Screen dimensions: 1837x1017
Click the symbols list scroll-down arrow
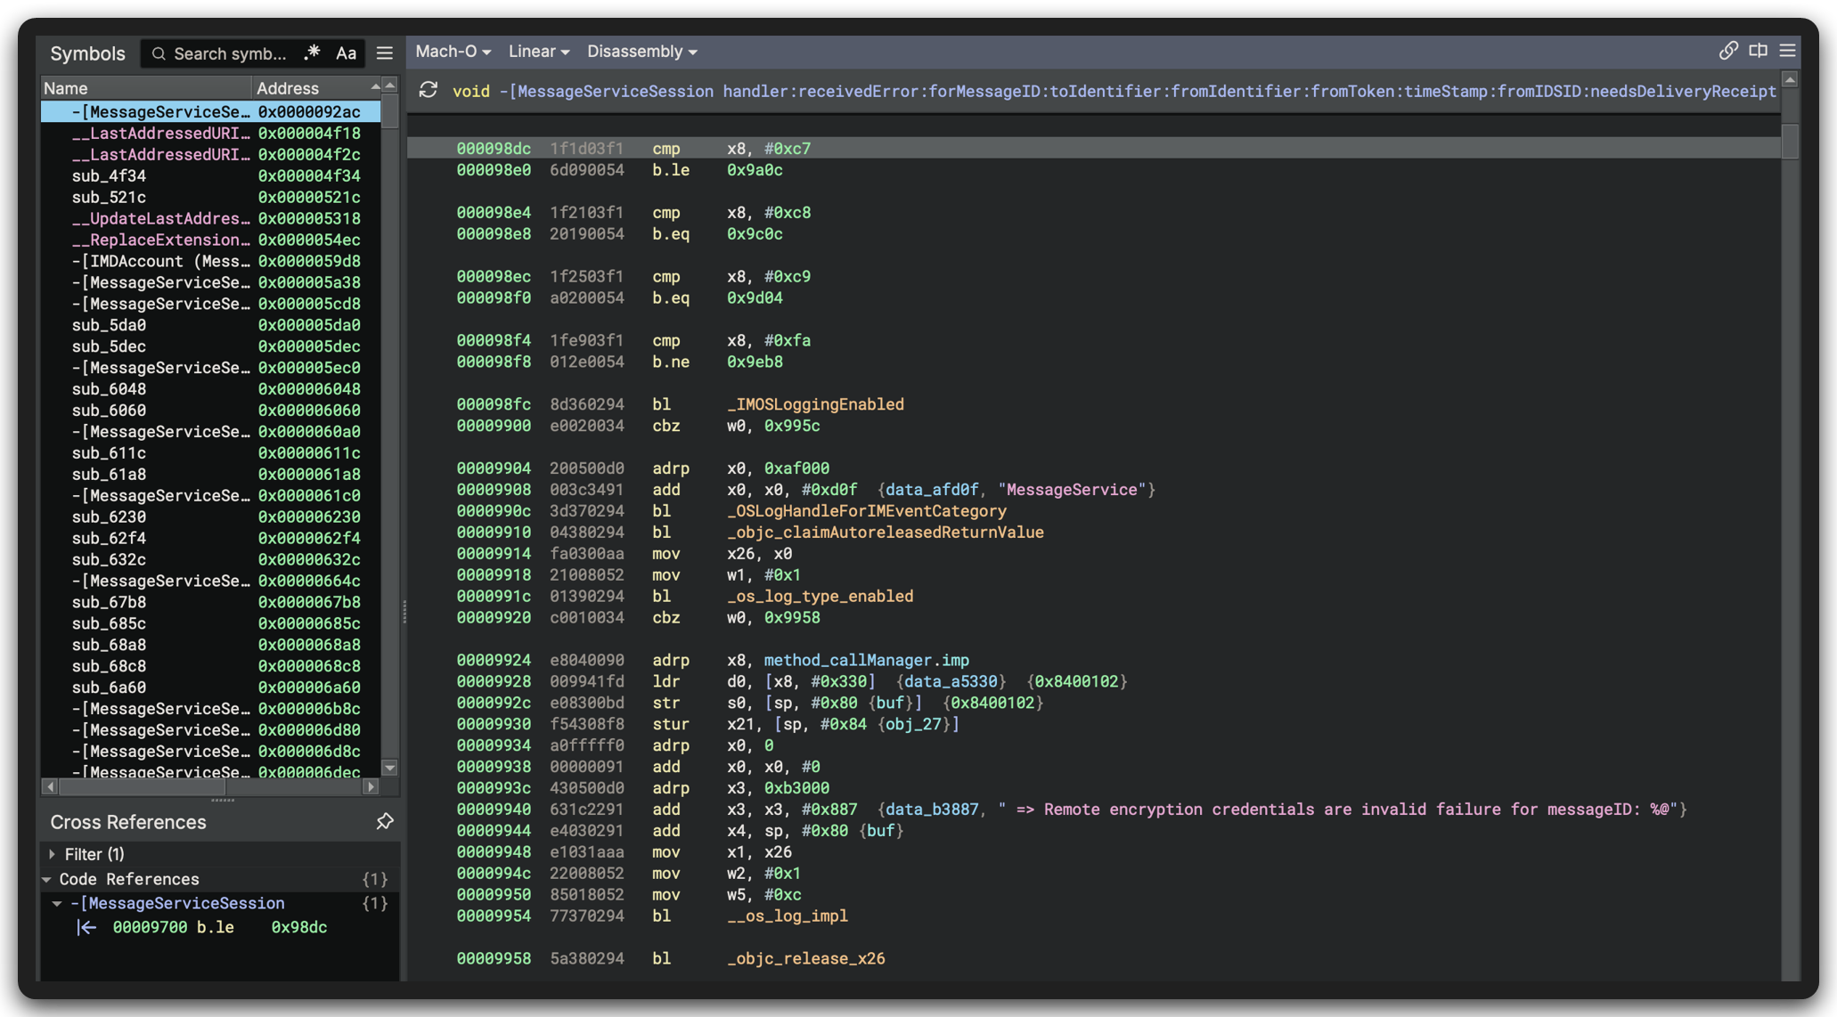point(389,768)
